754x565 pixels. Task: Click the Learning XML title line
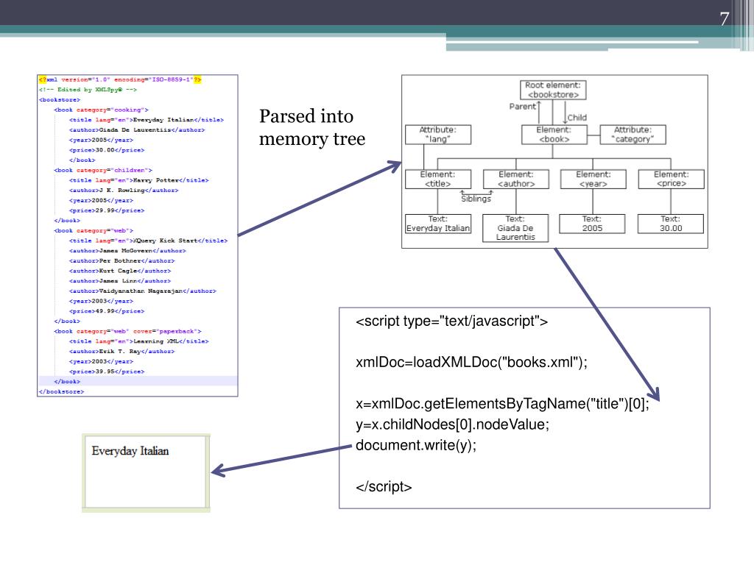pos(138,342)
